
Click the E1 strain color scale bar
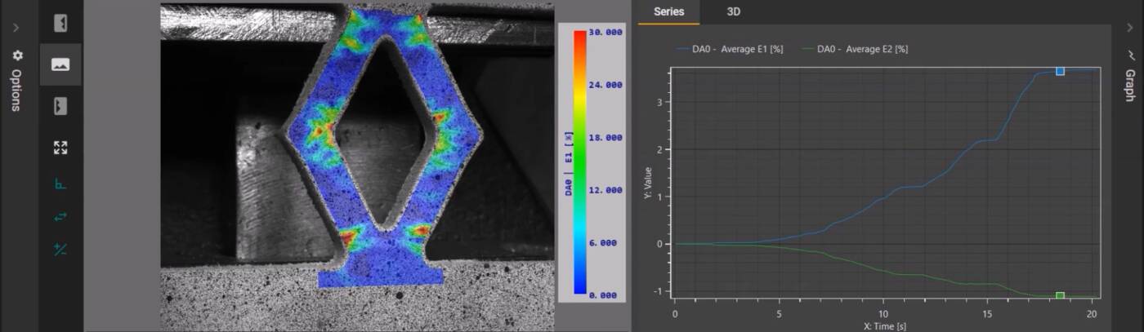pyautogui.click(x=579, y=163)
